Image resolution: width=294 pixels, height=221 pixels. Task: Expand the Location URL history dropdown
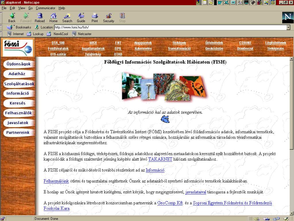[x=288, y=27]
